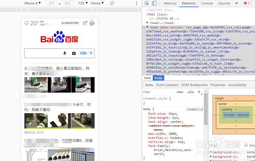This screenshot has height=161, width=255.
Task: Open the 73% zoom dropdown
Action: (x=83, y=3)
